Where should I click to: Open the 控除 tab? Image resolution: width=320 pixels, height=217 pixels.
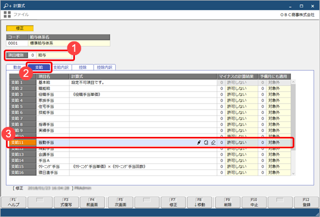[x=83, y=67]
